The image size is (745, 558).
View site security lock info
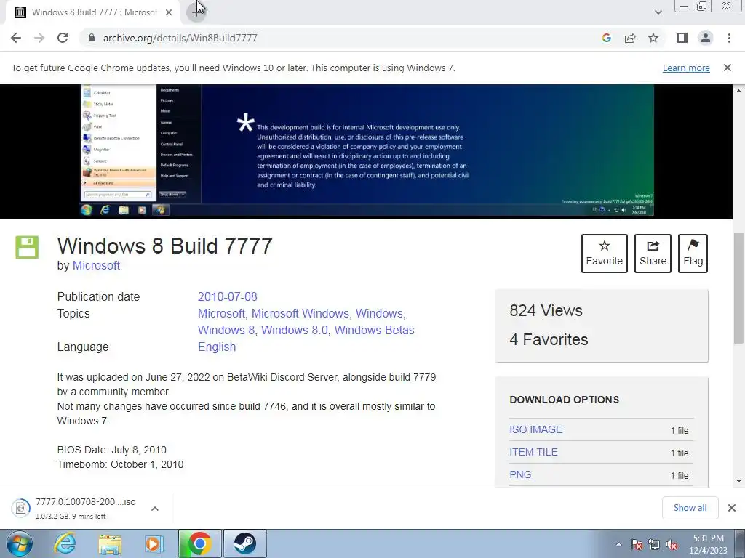[92, 38]
